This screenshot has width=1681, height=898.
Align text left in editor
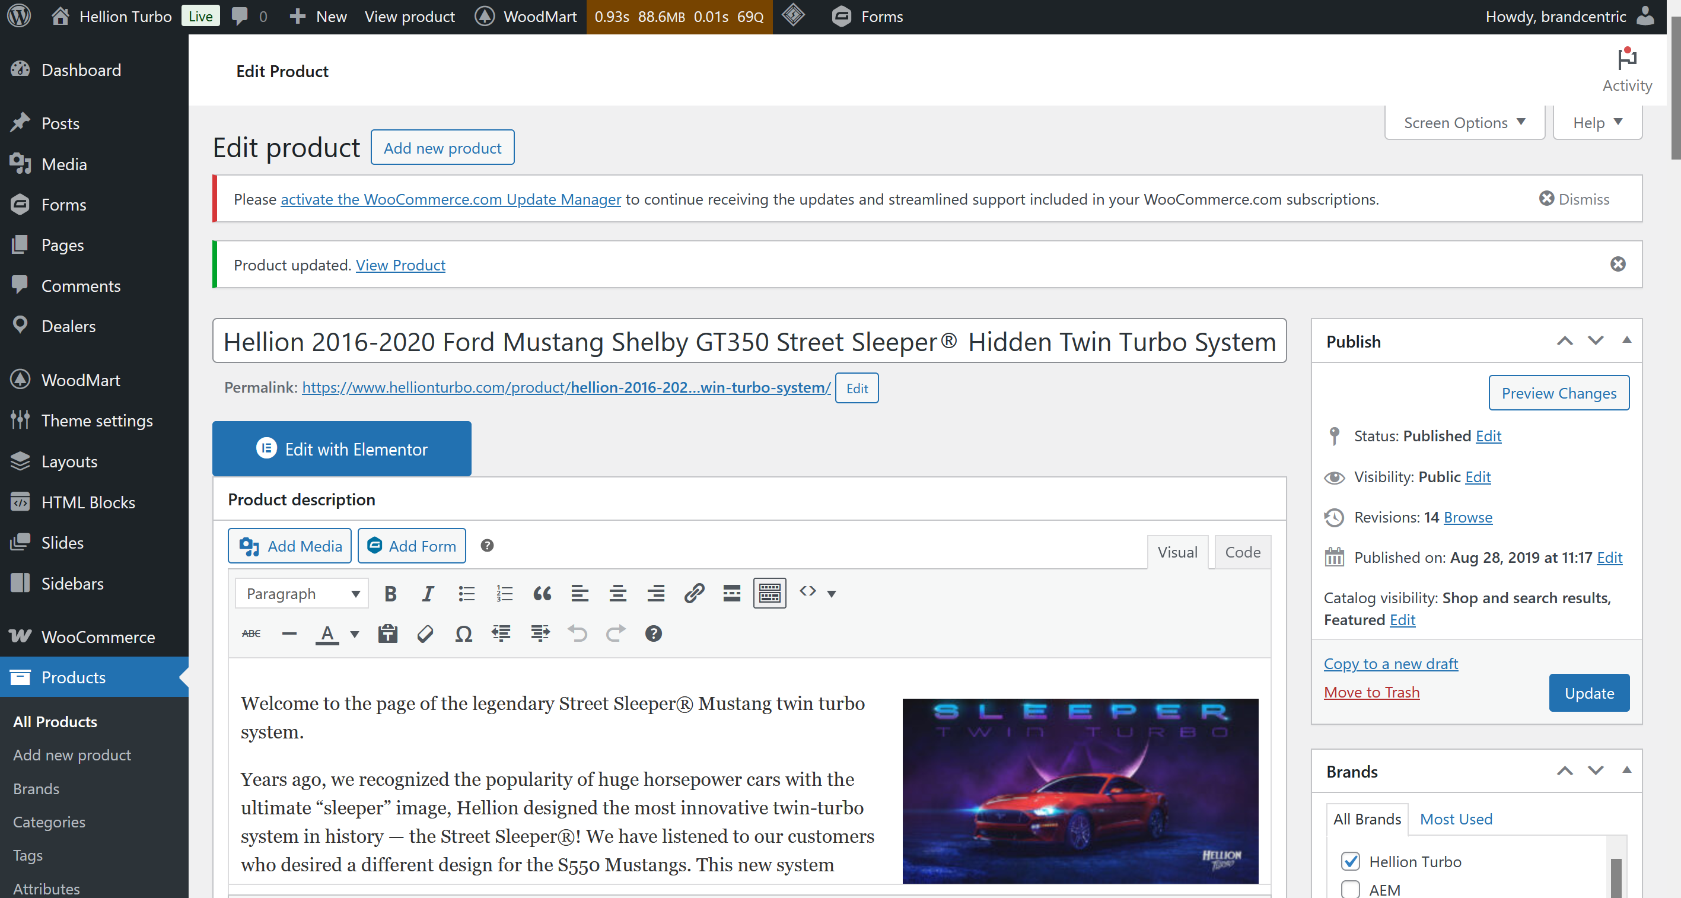[x=580, y=593]
